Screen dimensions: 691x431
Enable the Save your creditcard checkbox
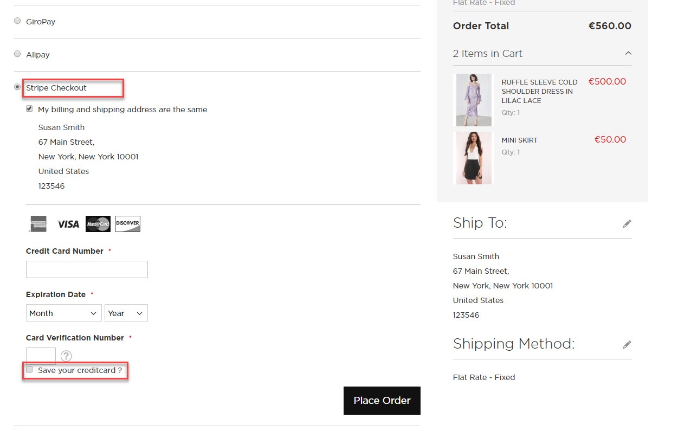[29, 369]
